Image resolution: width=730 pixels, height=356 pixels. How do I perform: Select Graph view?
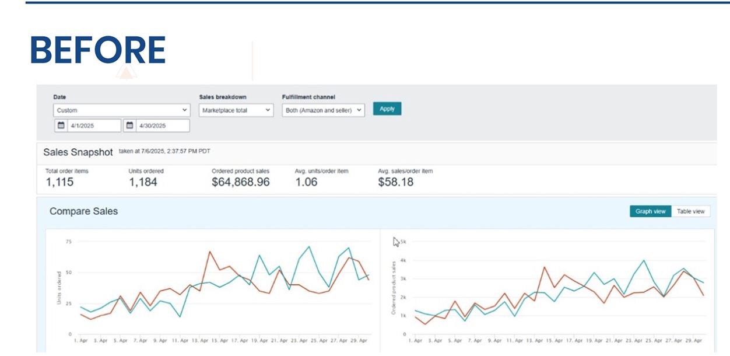pyautogui.click(x=650, y=211)
